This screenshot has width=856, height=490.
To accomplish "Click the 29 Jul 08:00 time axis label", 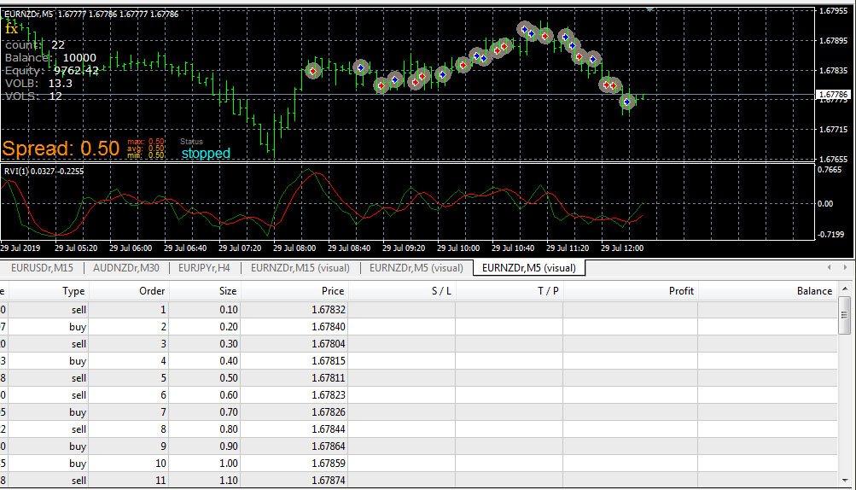I will (294, 248).
